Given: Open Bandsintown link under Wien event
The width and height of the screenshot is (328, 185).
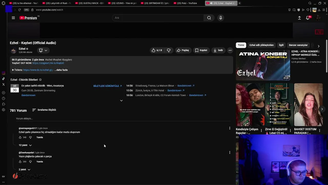Looking at the screenshot, I should point(28,95).
